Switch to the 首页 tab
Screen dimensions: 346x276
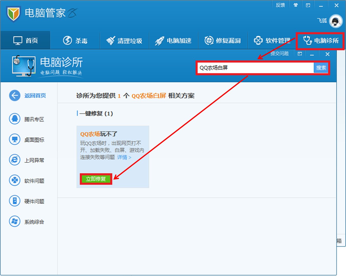tap(25, 40)
